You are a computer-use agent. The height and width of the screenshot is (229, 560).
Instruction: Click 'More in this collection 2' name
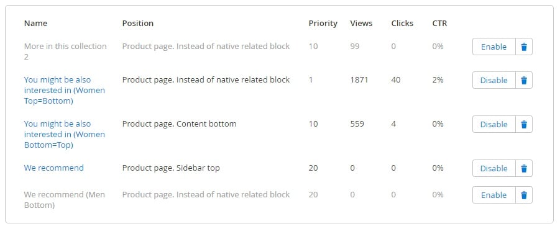(65, 52)
